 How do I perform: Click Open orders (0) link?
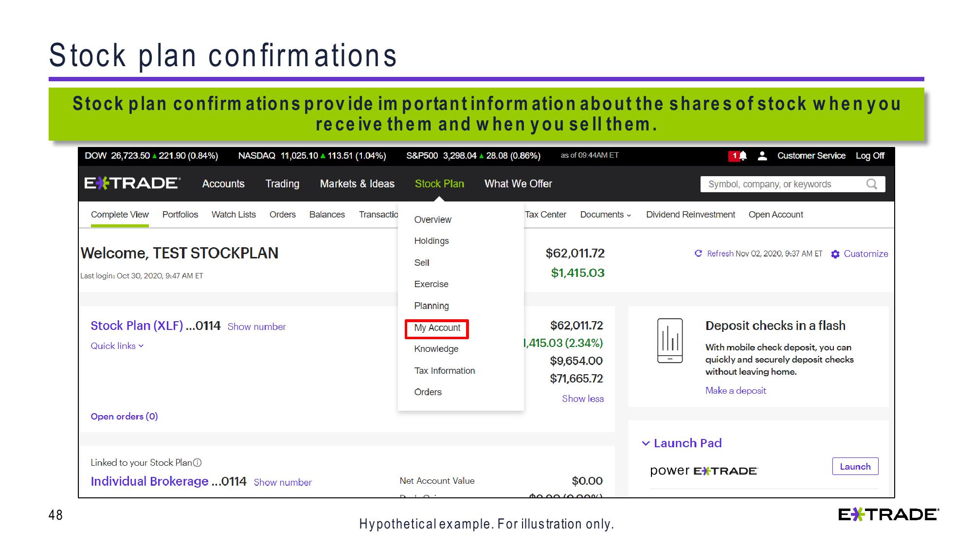(x=124, y=417)
